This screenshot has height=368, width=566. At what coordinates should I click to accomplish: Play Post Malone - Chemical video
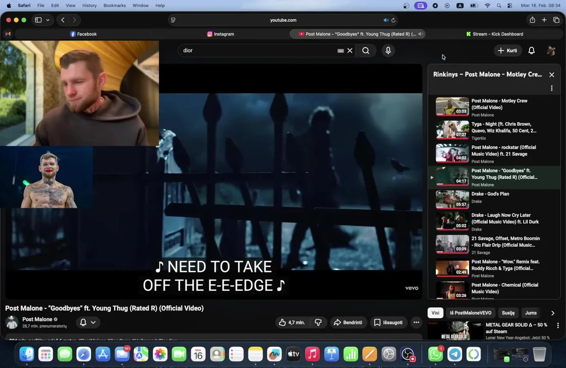[493, 290]
